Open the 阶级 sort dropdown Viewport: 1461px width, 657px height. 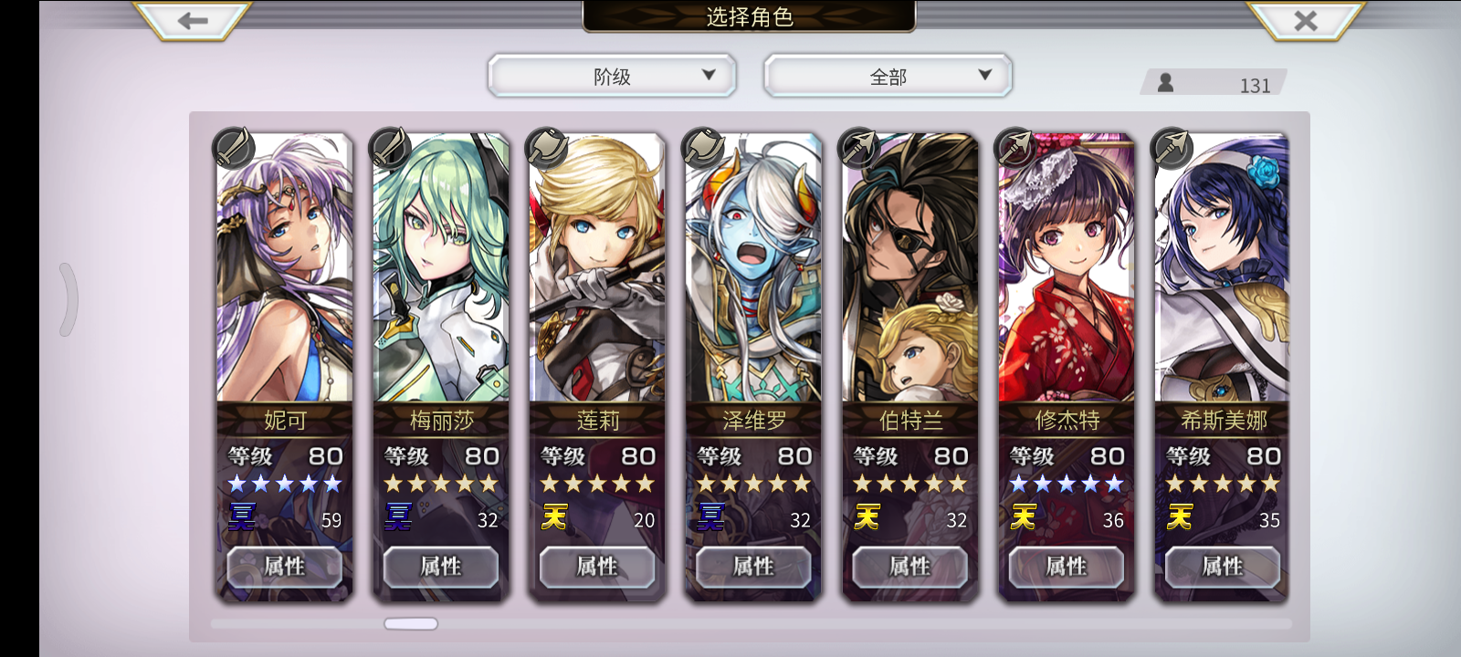coord(612,76)
